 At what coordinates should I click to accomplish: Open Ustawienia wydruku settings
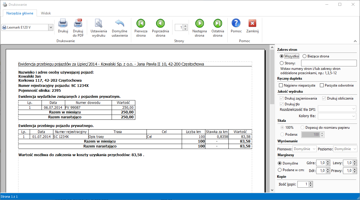[x=99, y=24]
